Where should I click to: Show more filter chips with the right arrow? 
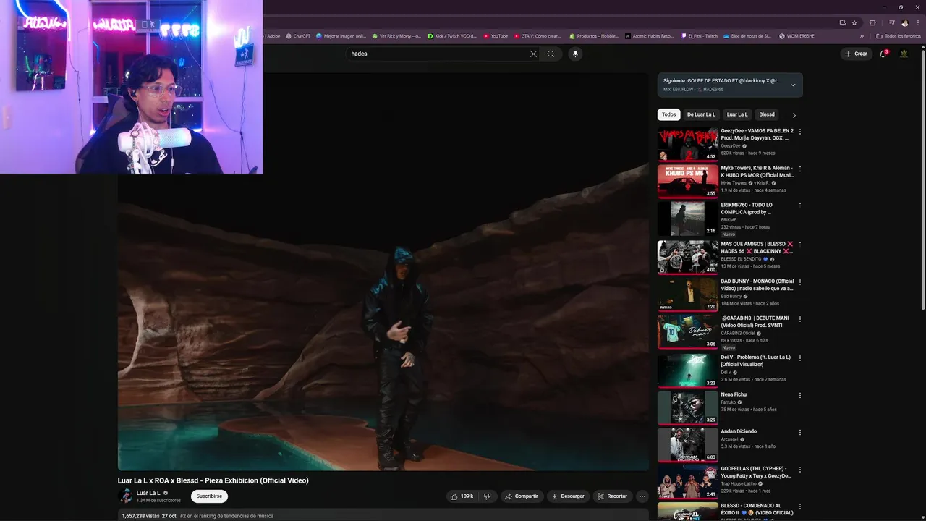(x=794, y=115)
